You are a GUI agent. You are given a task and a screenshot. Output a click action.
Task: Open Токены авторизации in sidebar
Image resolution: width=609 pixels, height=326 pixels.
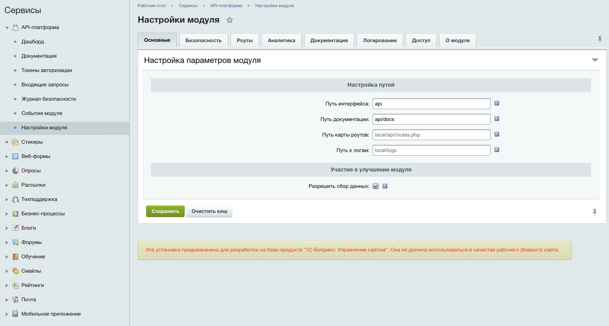[47, 70]
